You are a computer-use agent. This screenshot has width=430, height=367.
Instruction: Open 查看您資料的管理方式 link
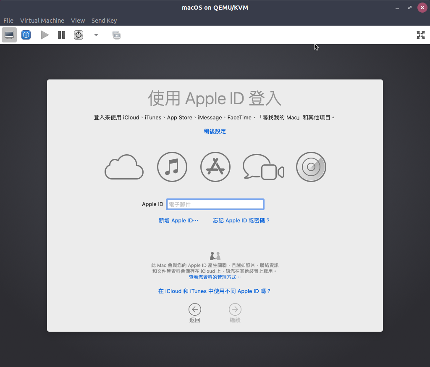tap(215, 277)
